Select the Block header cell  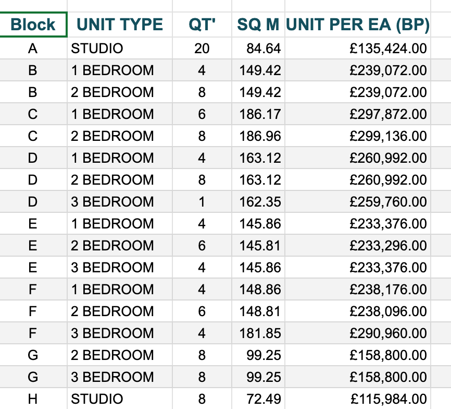click(33, 25)
